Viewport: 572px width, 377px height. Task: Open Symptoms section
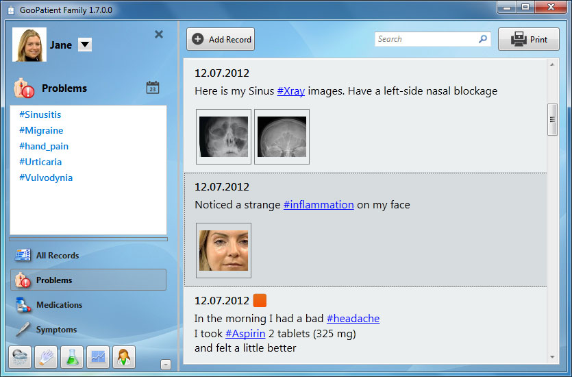tap(88, 330)
